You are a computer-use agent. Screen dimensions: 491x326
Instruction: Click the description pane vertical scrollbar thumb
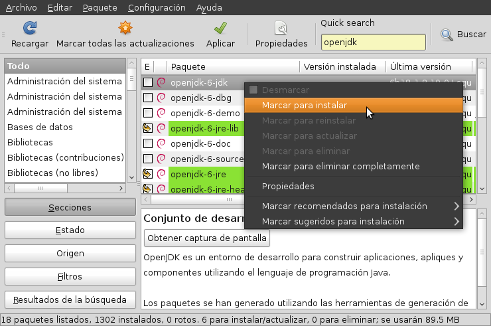pyautogui.click(x=482, y=252)
